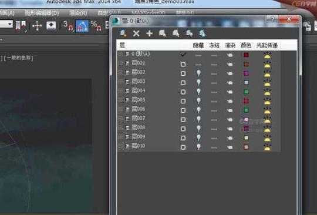Click the Create New Layer icon

click(x=123, y=33)
